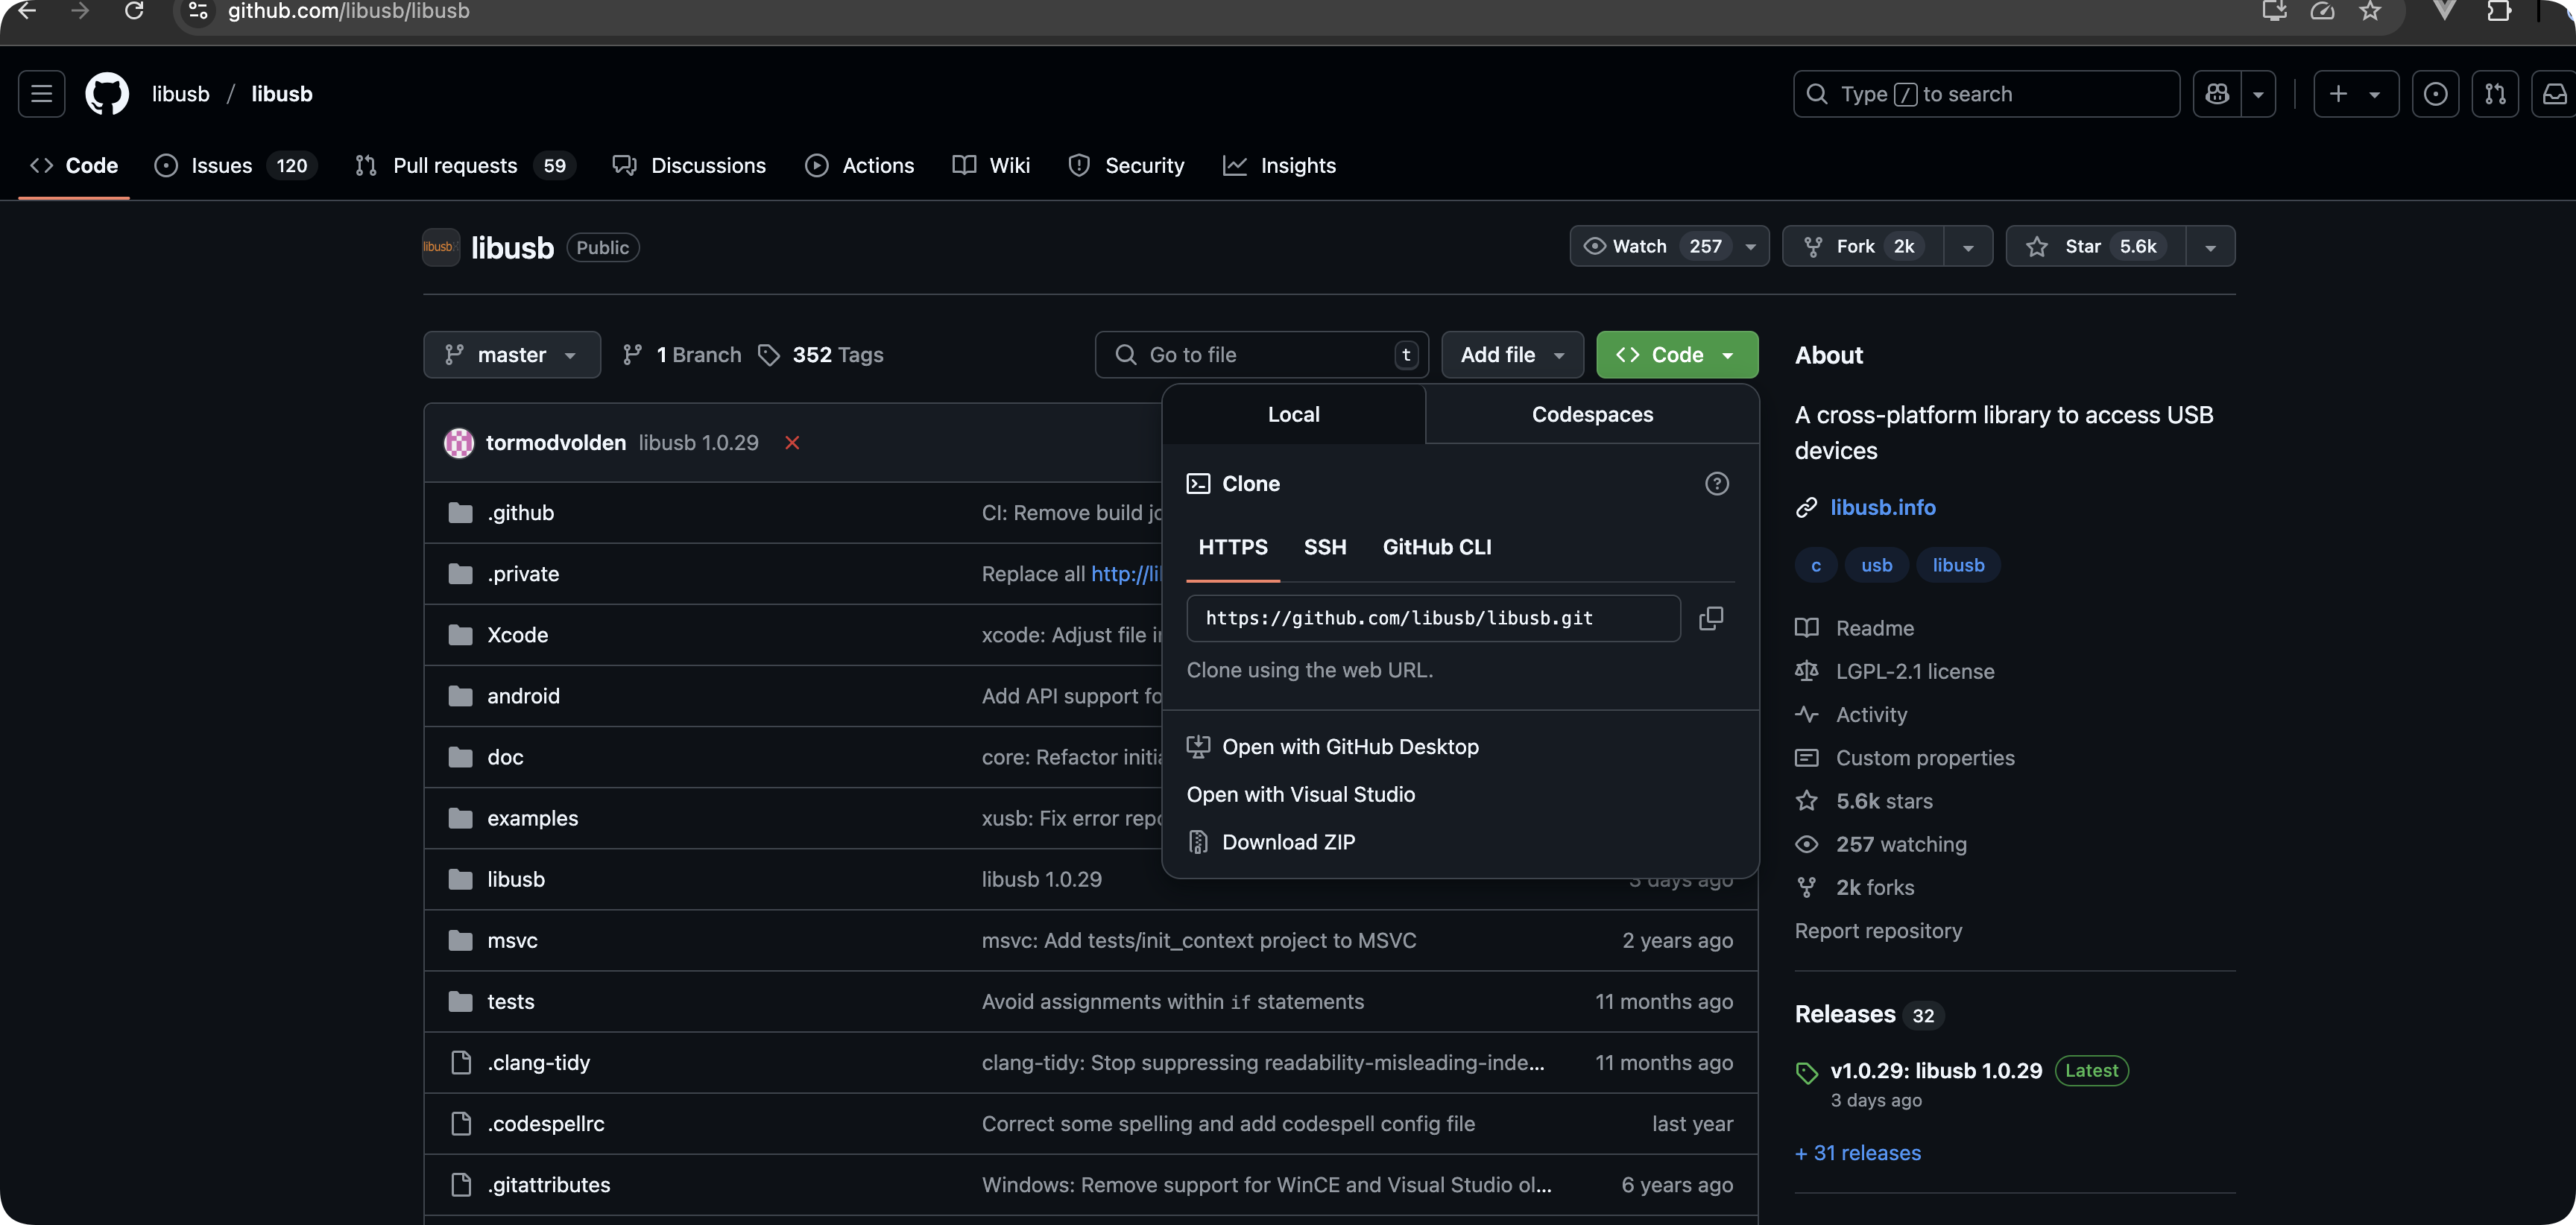Open the create new plus menu
The height and width of the screenshot is (1225, 2576).
tap(2355, 94)
